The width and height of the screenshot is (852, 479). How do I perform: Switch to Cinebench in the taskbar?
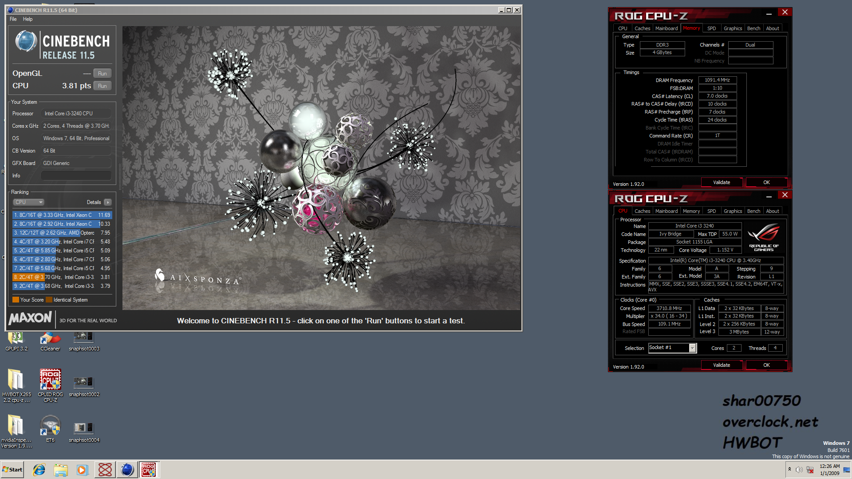127,470
